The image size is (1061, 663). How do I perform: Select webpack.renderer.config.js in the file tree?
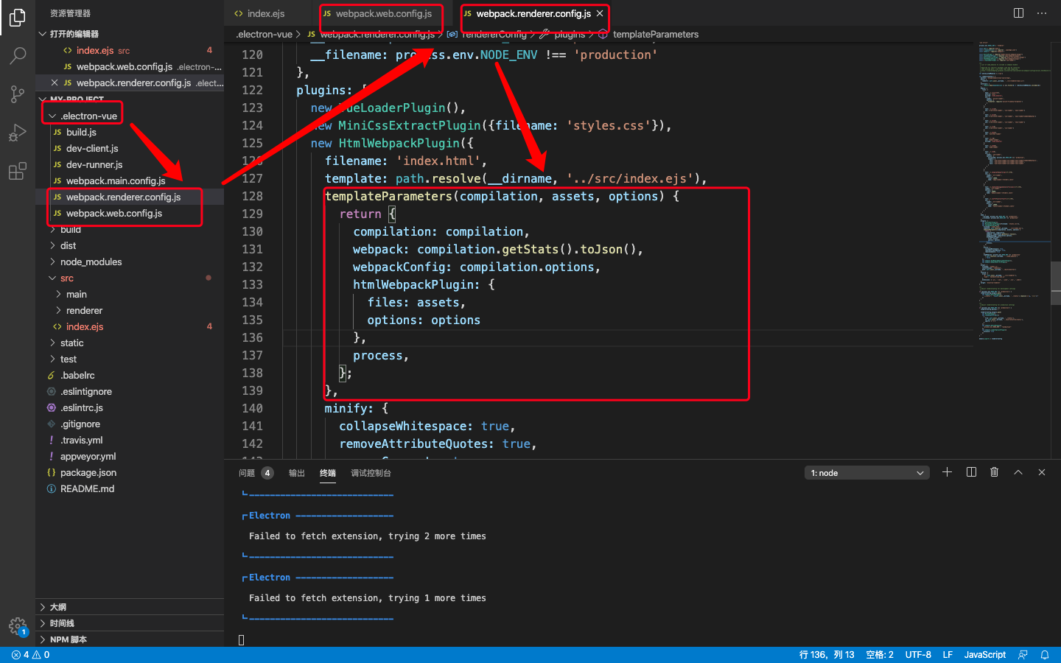click(x=130, y=197)
